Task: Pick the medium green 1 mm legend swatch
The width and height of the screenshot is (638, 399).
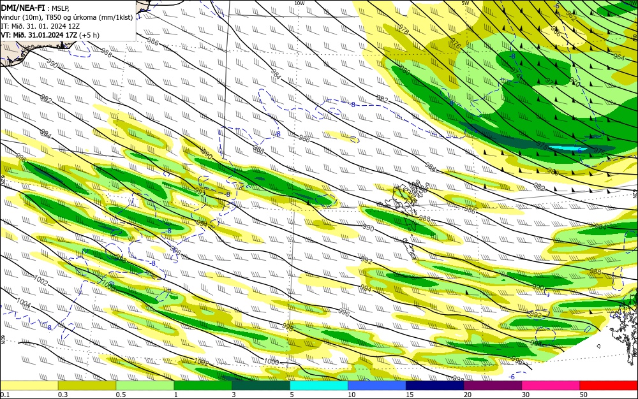Action: point(203,385)
